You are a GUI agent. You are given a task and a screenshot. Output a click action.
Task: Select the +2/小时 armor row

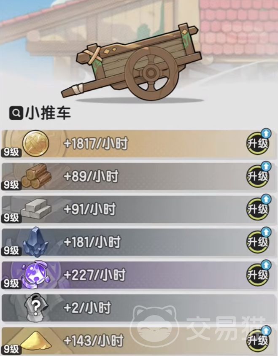click(138, 308)
